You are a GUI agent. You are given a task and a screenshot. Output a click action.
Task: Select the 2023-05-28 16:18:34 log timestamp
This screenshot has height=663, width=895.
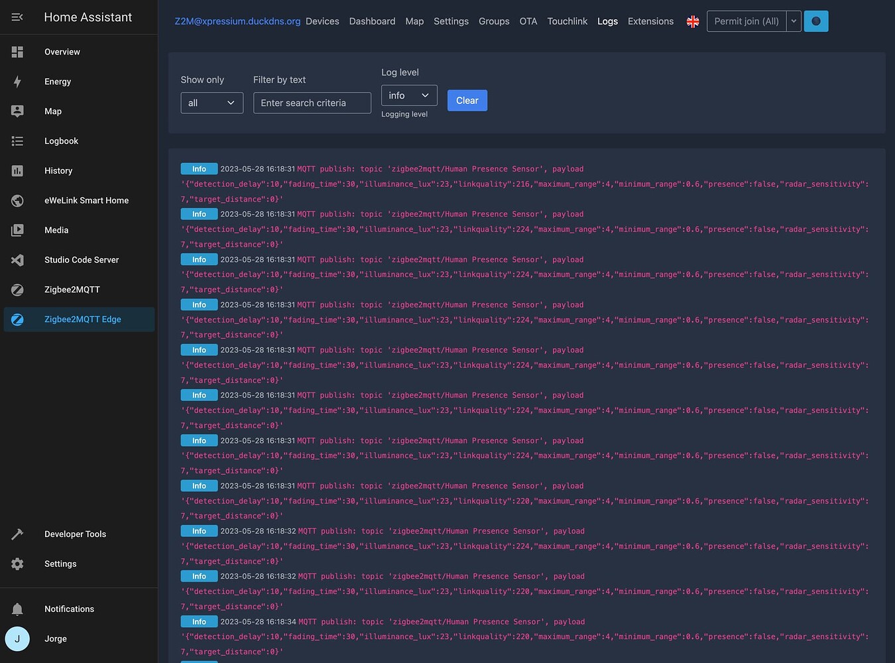(259, 622)
